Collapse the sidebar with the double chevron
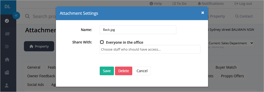264x92 pixels. tap(16, 16)
